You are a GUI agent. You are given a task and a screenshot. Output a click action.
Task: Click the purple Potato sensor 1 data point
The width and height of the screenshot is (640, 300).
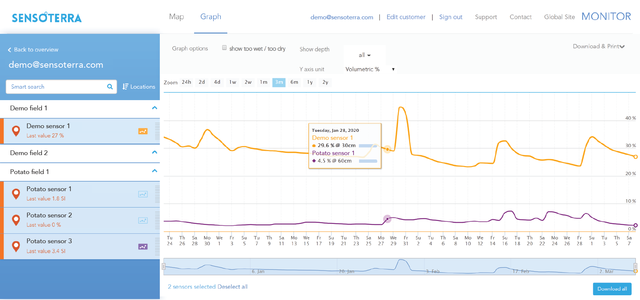point(388,219)
